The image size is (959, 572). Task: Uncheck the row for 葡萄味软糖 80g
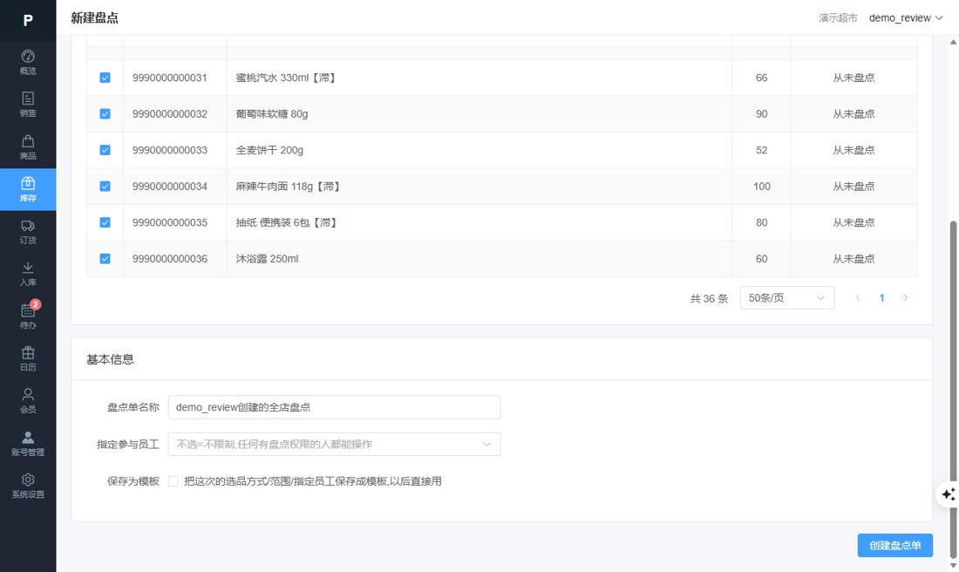pyautogui.click(x=105, y=113)
